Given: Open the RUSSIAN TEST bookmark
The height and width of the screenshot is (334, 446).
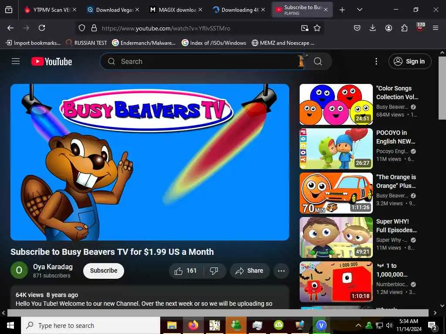Looking at the screenshot, I should click(x=86, y=43).
